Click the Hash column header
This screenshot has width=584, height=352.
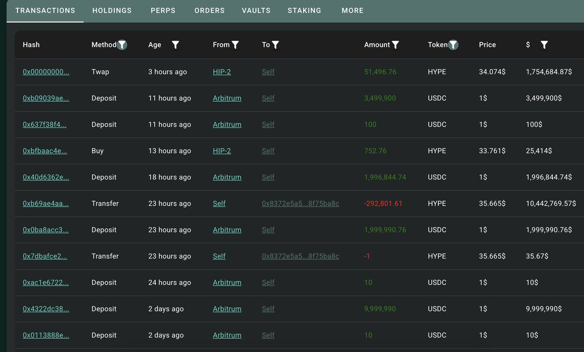pyautogui.click(x=31, y=45)
